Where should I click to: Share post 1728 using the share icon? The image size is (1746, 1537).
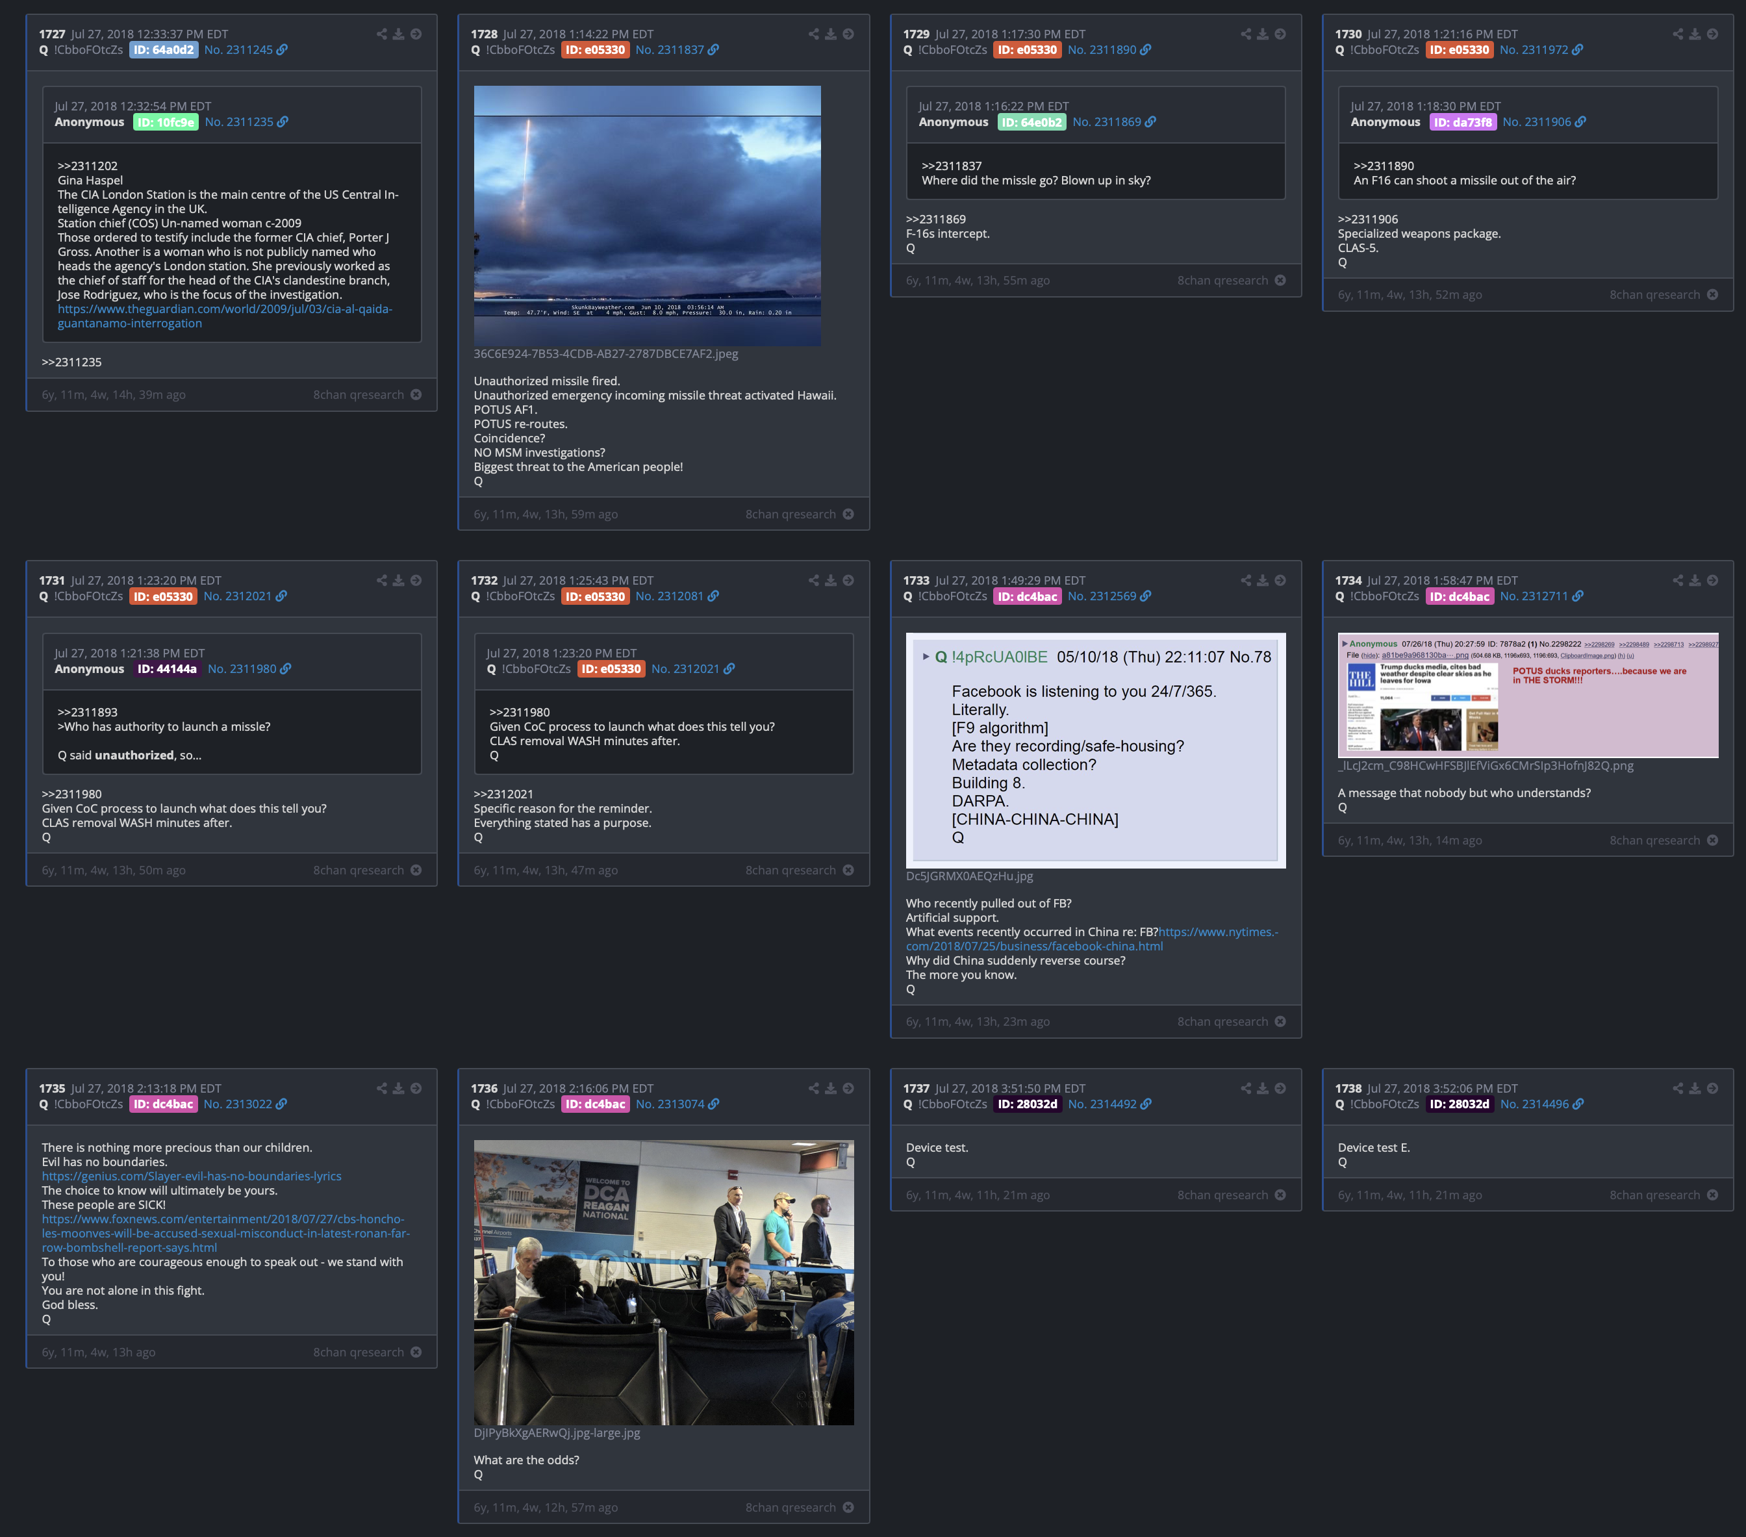point(814,34)
